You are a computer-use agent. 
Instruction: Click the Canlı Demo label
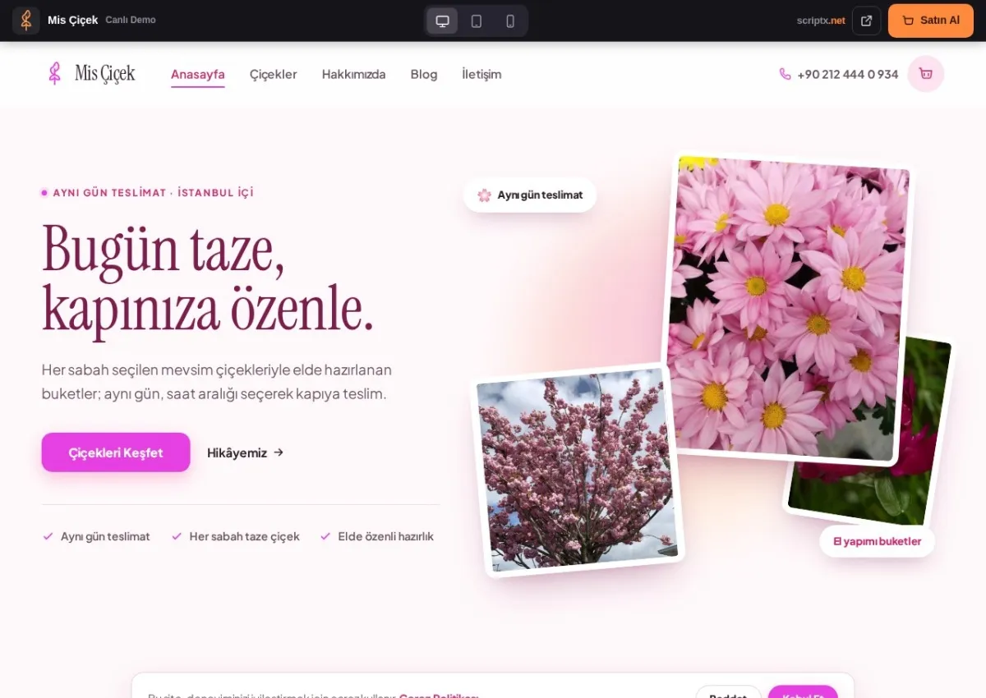[131, 21]
